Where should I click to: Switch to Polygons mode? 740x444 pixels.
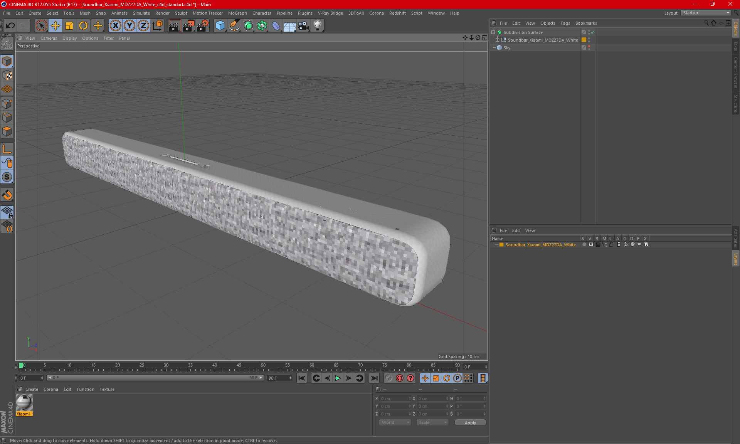[x=7, y=131]
